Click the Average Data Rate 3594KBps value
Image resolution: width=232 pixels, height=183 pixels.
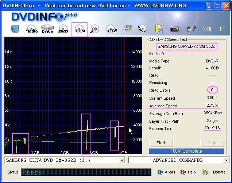(x=213, y=113)
